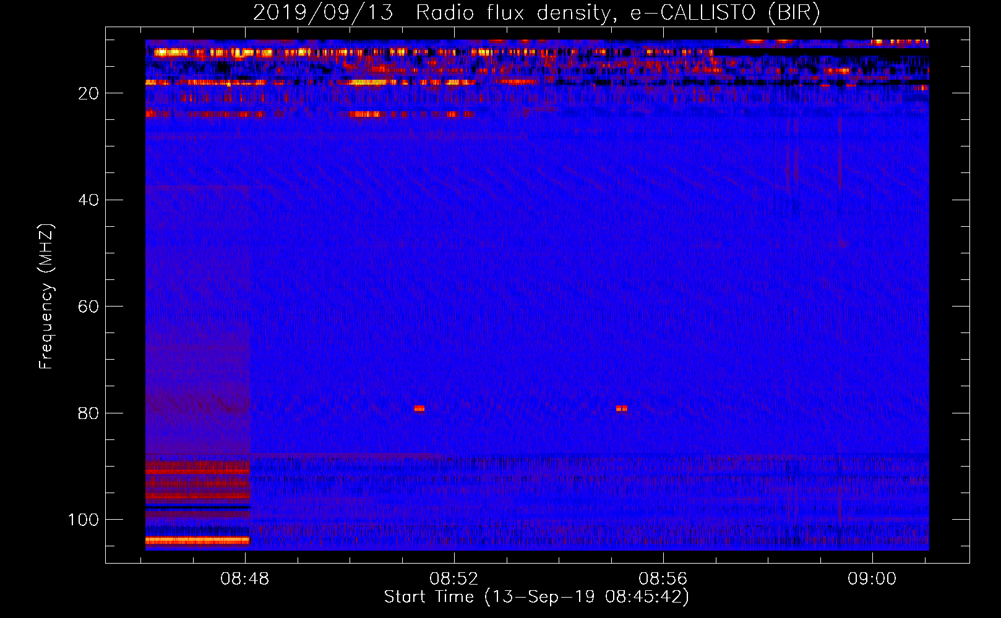The image size is (1001, 618).
Task: Click the 08:52 time tick label
Action: point(454,579)
